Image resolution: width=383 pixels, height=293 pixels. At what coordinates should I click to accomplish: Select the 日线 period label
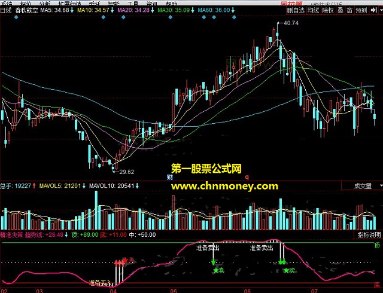6,10
